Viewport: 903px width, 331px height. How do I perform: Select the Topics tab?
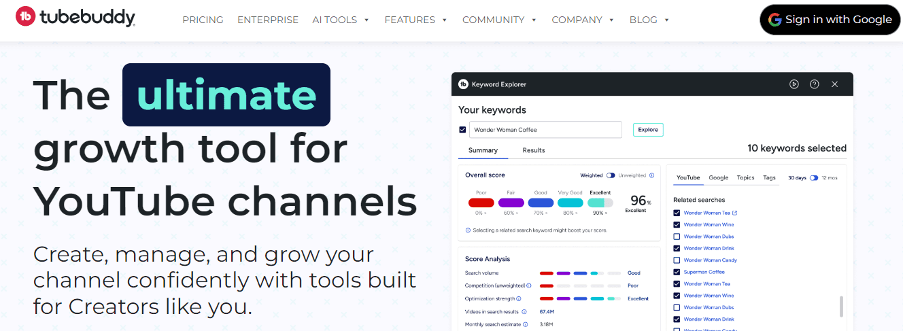pyautogui.click(x=746, y=177)
